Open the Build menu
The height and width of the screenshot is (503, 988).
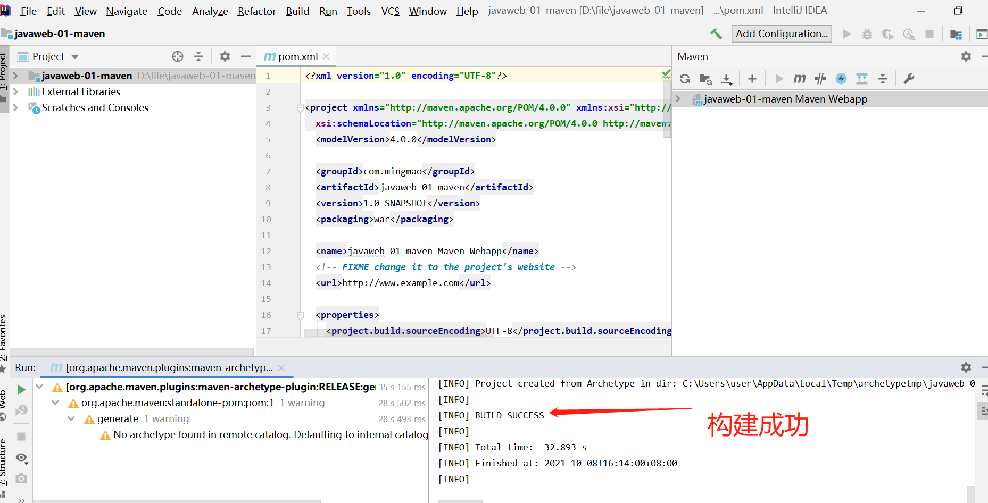coord(297,11)
